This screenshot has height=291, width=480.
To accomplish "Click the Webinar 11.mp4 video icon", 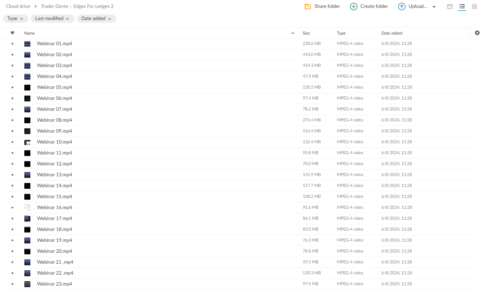I will [27, 153].
